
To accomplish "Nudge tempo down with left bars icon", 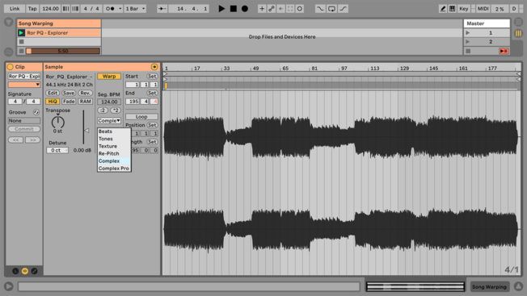I will 66,9.
